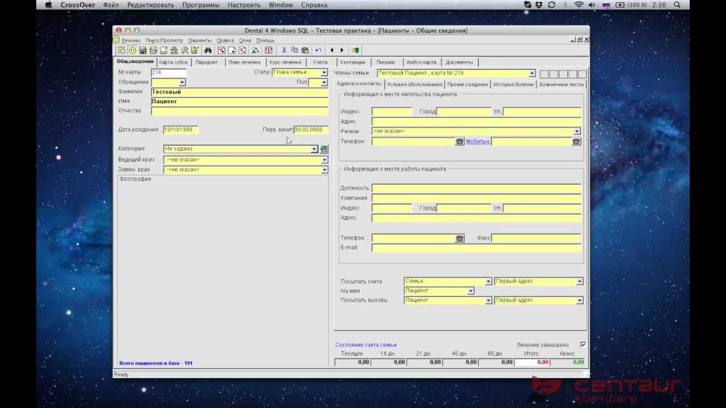Open the Режимы menu
Image resolution: width=726 pixels, height=408 pixels.
(x=130, y=41)
